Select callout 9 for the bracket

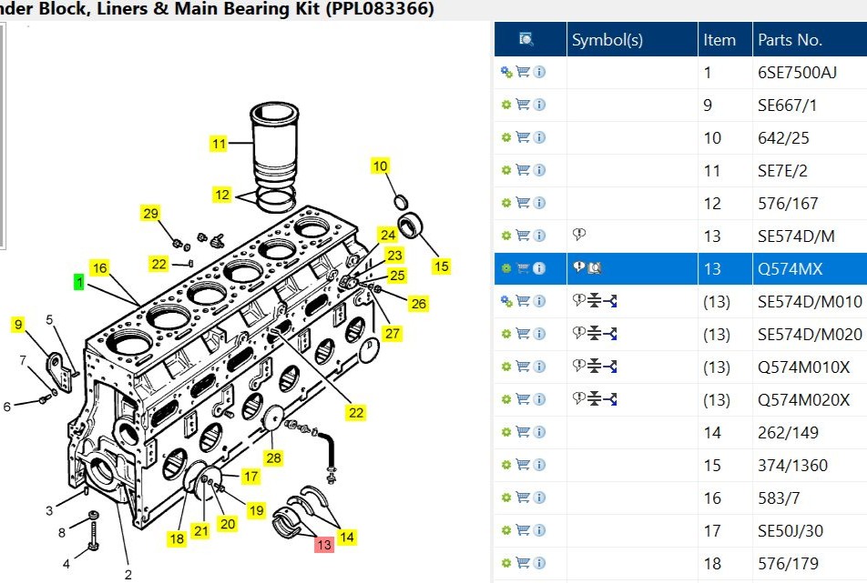[18, 324]
